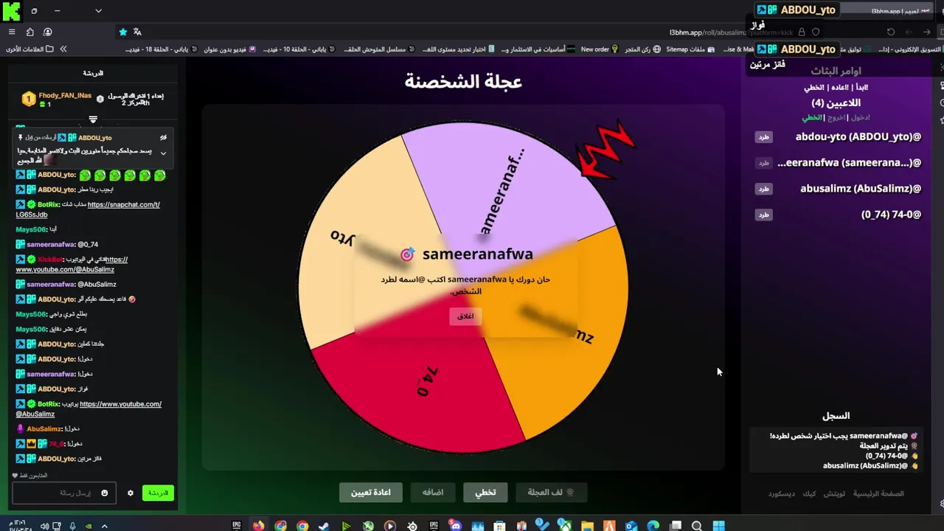Click the translate page icon
944x531 pixels.
tap(137, 32)
